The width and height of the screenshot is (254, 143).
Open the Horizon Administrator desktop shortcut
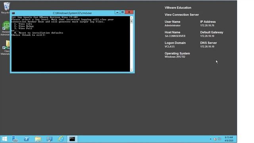coord(5,29)
